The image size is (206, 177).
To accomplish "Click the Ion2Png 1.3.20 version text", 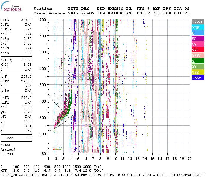I will [x=191, y=175].
